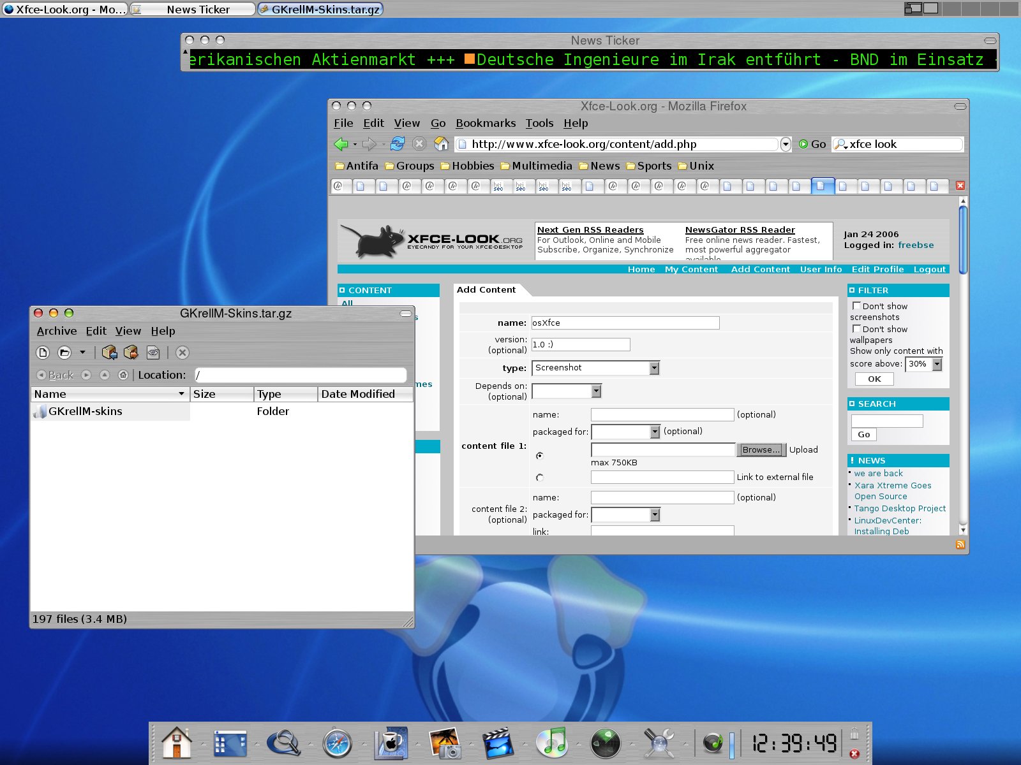Enable Don't show wallpapers checkbox
Screen dimensions: 1021x765
pos(856,329)
